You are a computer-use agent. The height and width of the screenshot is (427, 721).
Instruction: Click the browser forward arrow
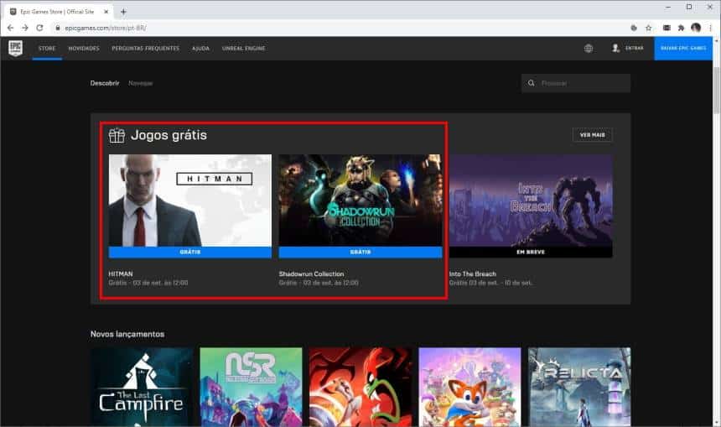pyautogui.click(x=25, y=28)
